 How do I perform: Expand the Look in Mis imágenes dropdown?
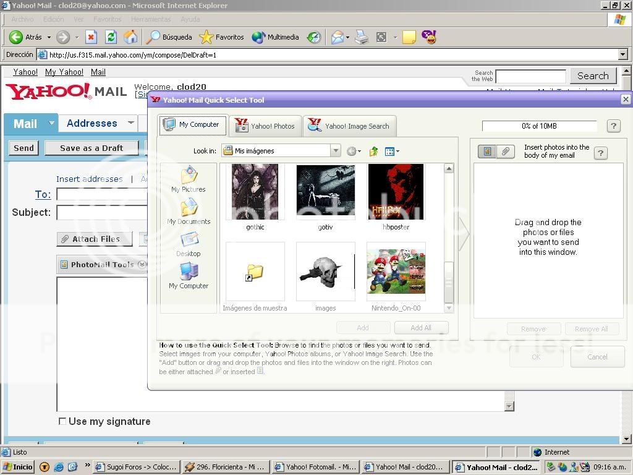coord(336,151)
